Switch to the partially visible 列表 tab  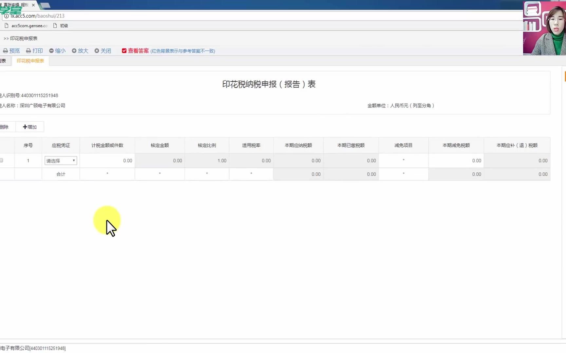click(3, 61)
